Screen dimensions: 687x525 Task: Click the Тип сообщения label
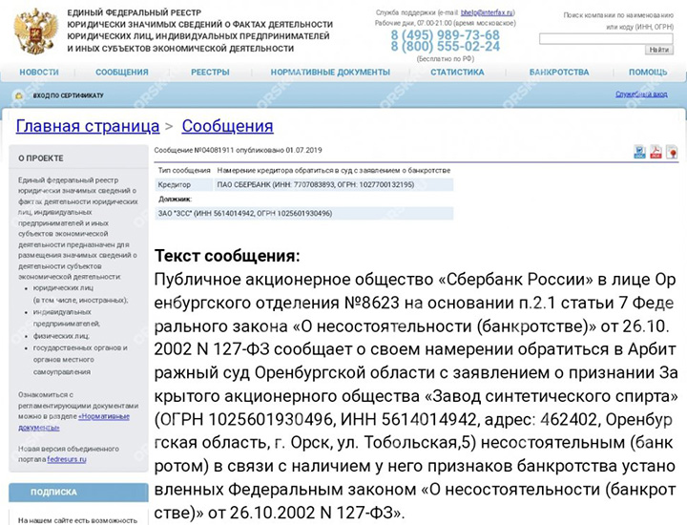coord(184,171)
